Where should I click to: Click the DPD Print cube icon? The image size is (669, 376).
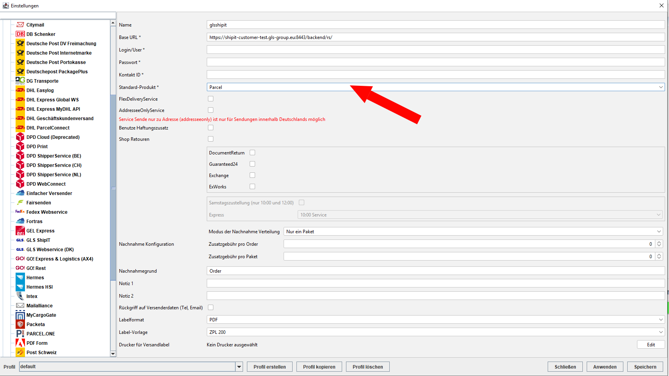20,146
